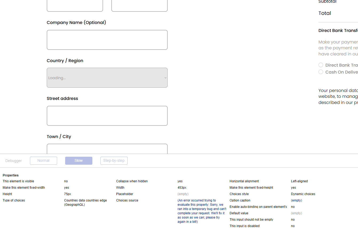
Task: Set debugger speed to Normal
Action: 44,161
